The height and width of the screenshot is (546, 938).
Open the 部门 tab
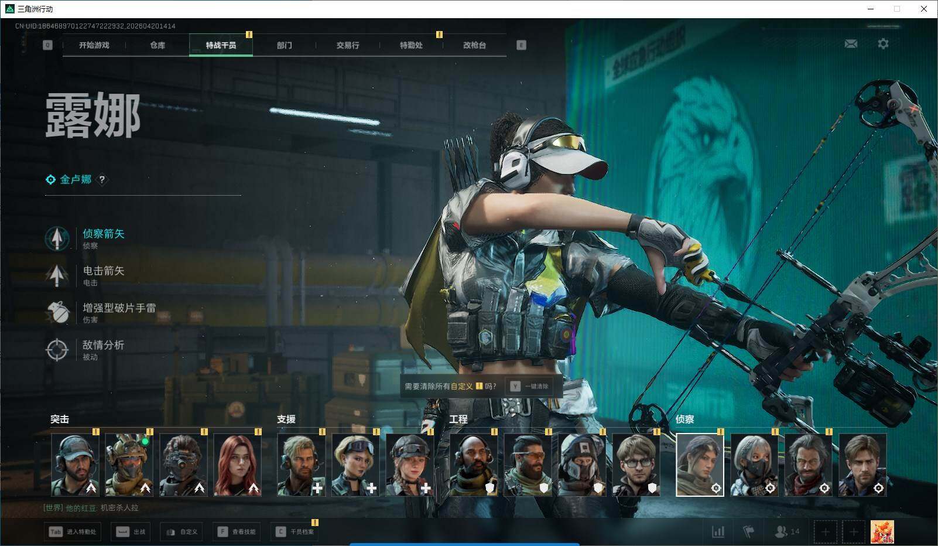(x=285, y=45)
